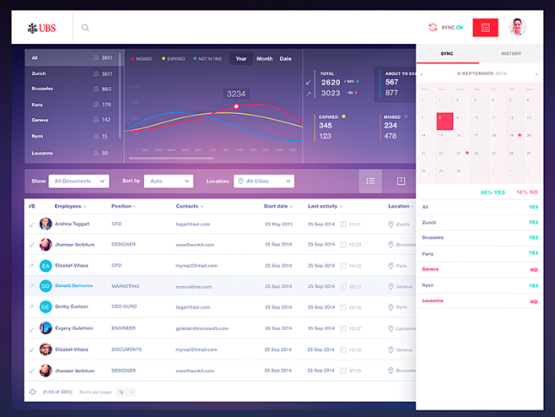This screenshot has height=417, width=555.
Task: Click the DE initials avatar
Action: (x=46, y=307)
